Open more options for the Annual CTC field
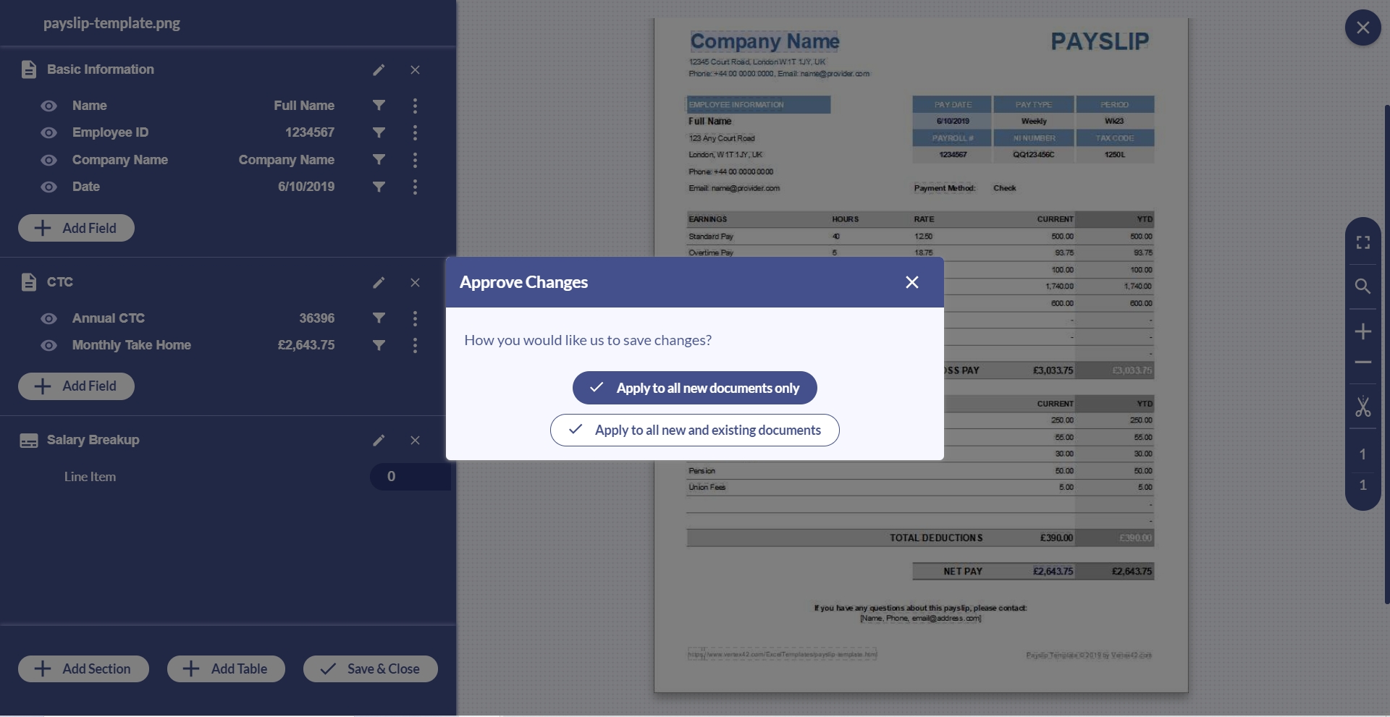Viewport: 1390px width, 717px height. coord(415,318)
